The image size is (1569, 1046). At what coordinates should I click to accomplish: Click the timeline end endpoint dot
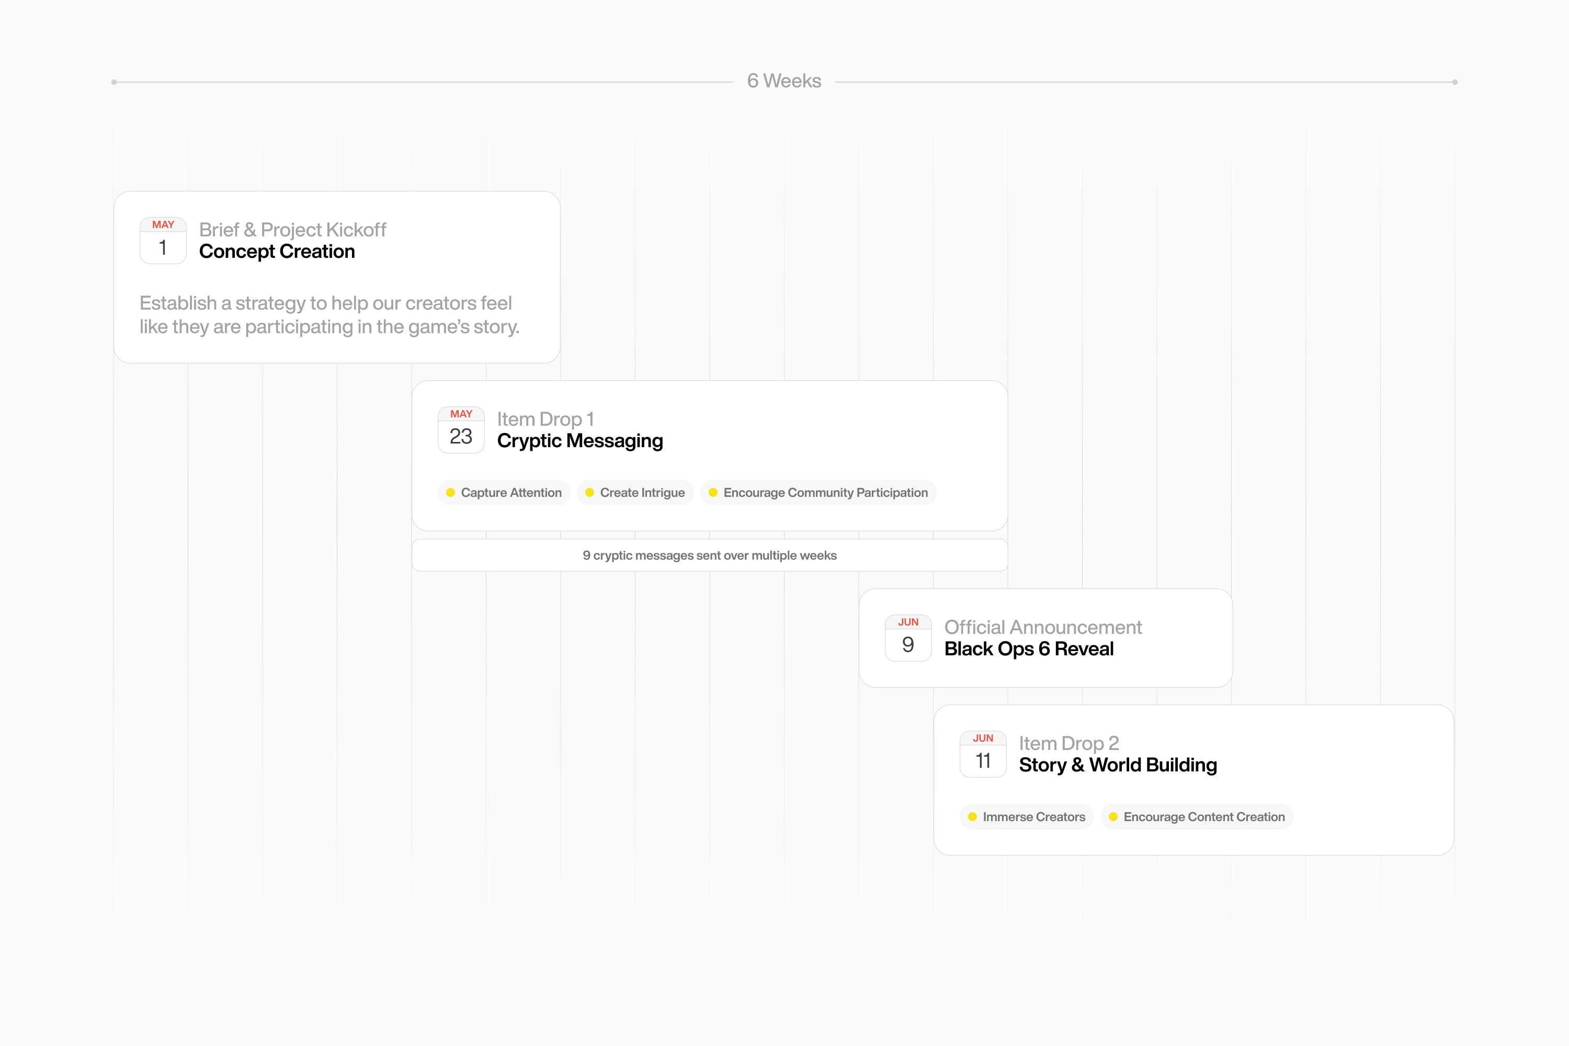pyautogui.click(x=1455, y=82)
